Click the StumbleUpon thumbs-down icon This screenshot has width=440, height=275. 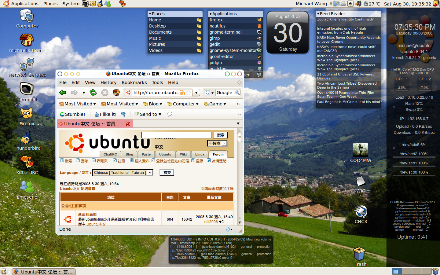point(123,114)
